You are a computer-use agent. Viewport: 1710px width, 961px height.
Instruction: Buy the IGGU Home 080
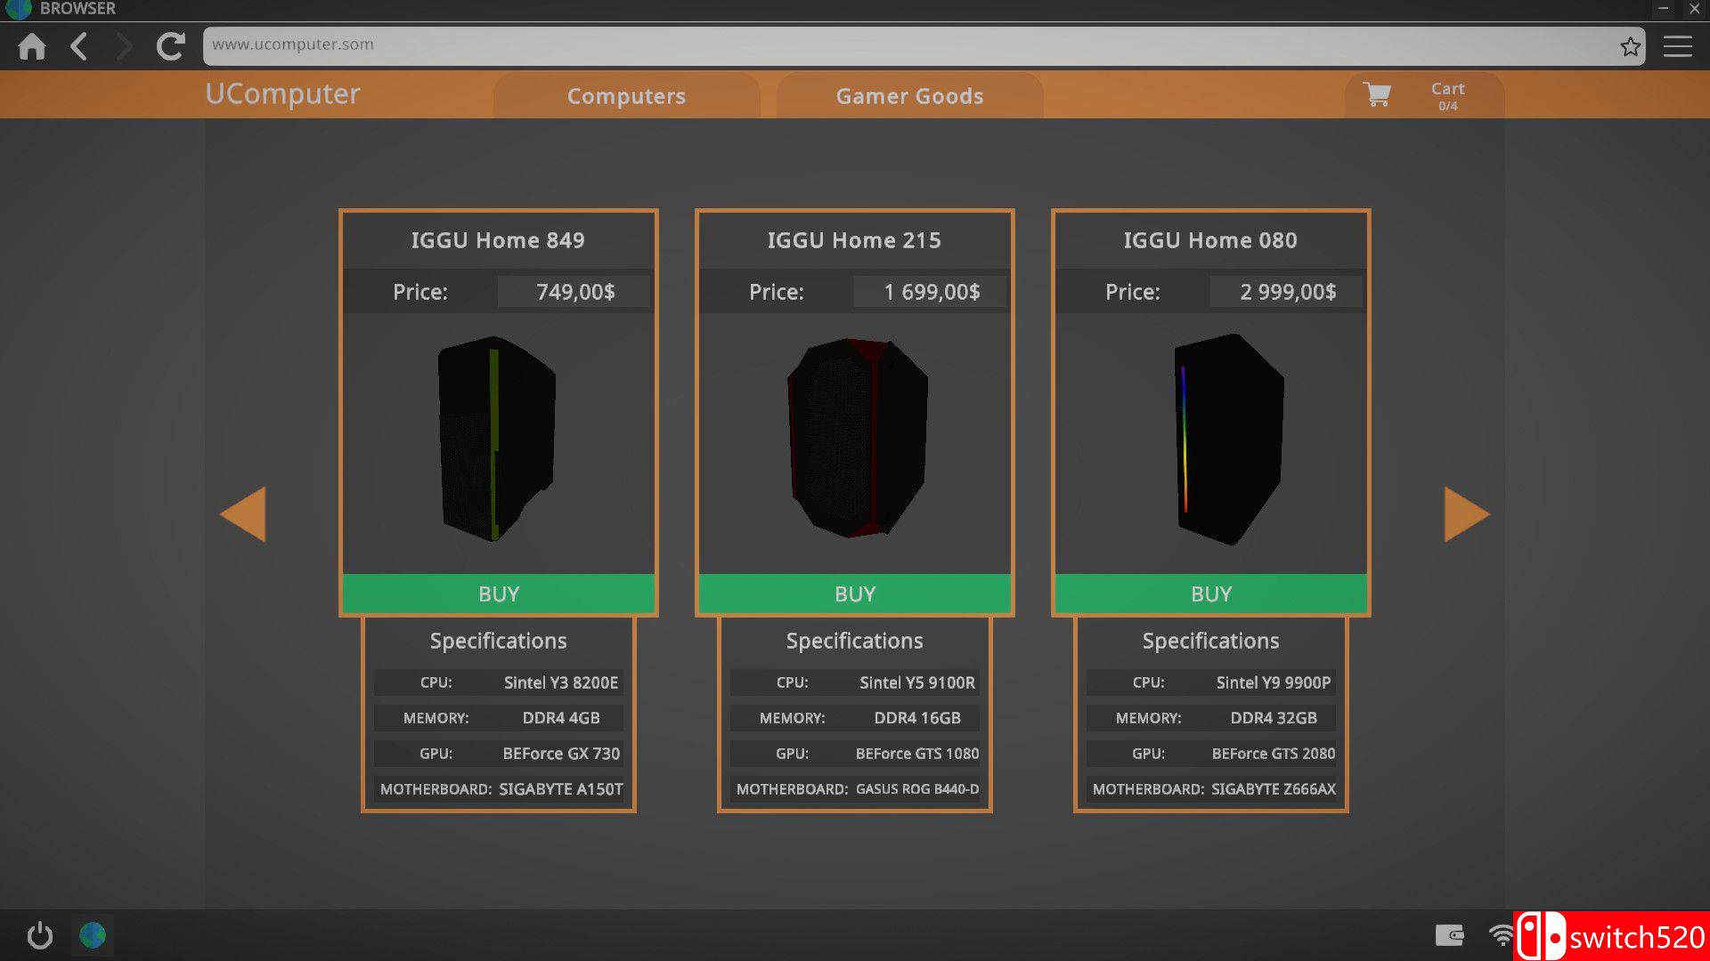pyautogui.click(x=1211, y=594)
